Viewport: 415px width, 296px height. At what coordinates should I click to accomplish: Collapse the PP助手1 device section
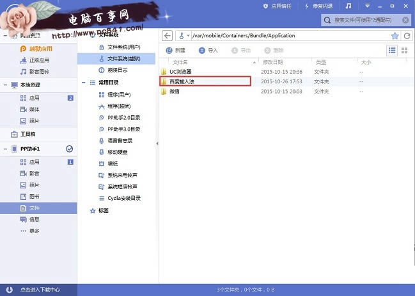click(5, 149)
